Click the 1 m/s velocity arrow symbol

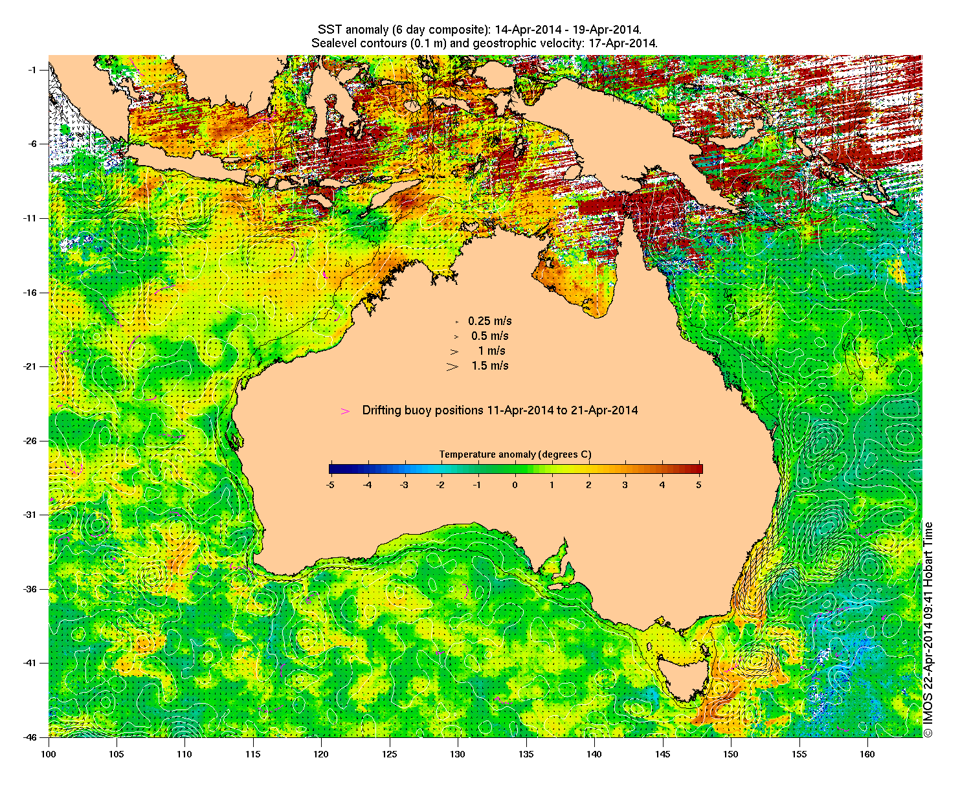tap(455, 352)
